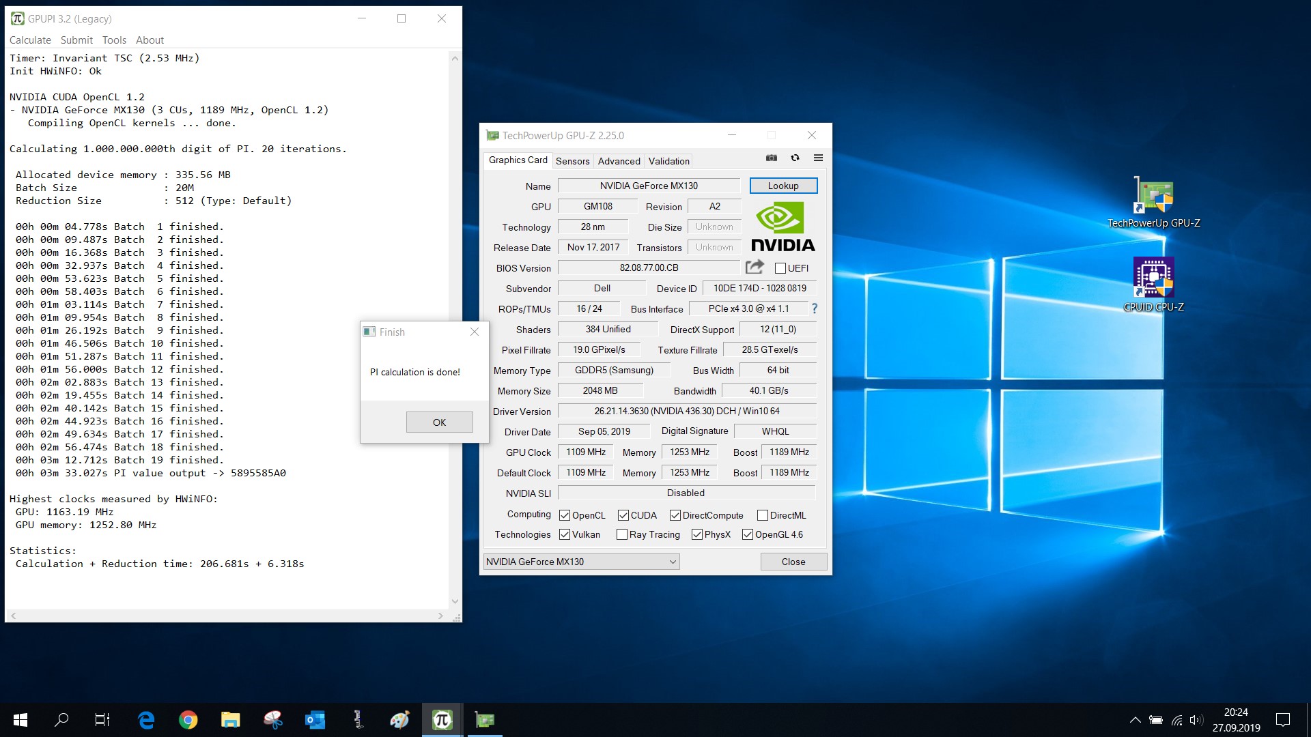Screen dimensions: 1311x737
Task: Click the GPUPI horizontal scroll left arrow
Action: 13,616
